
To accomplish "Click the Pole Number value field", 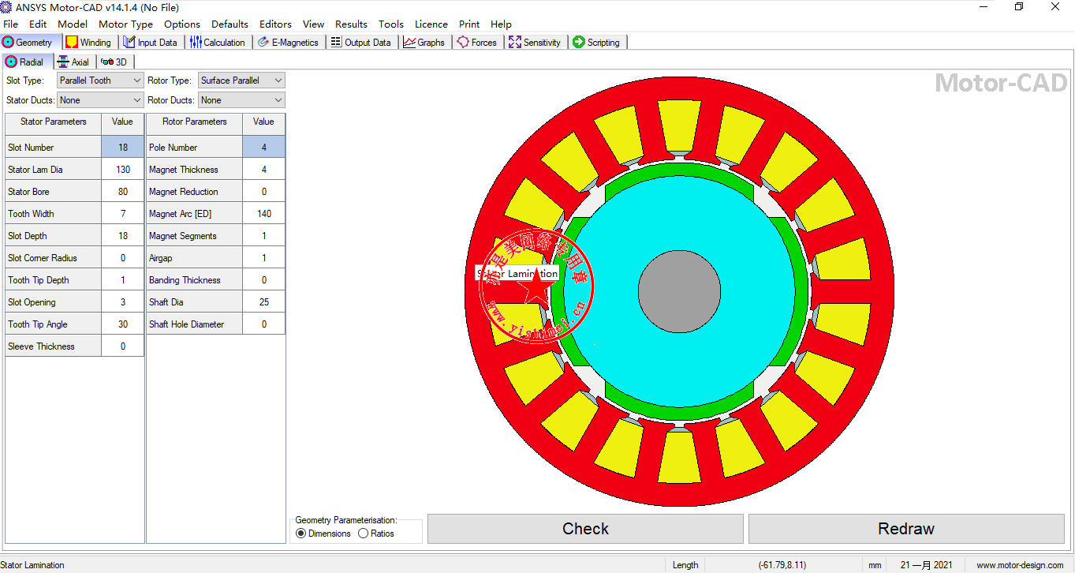I will tap(264, 148).
